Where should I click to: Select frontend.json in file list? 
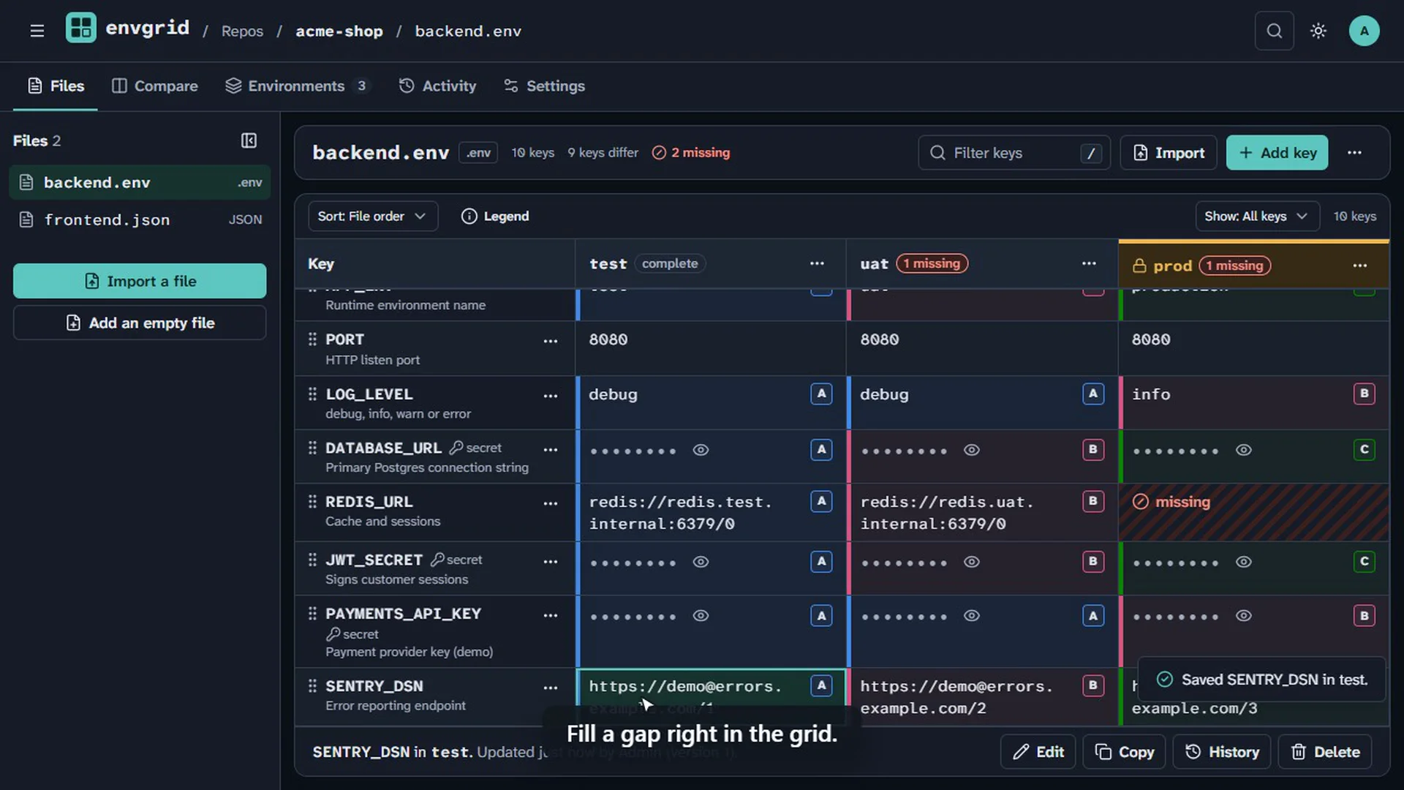click(140, 219)
